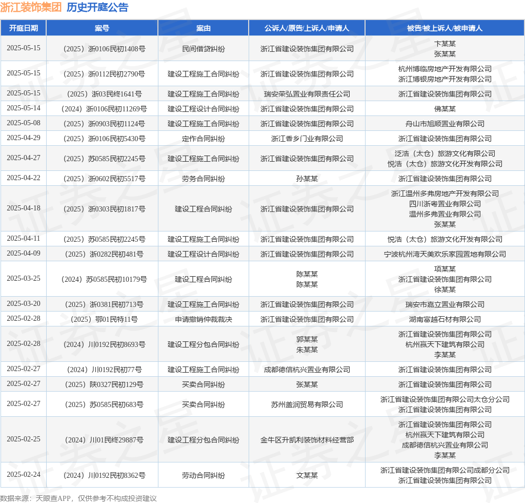
Task: Select case number (2025)陕0327民初129号
Action: pyautogui.click(x=105, y=385)
